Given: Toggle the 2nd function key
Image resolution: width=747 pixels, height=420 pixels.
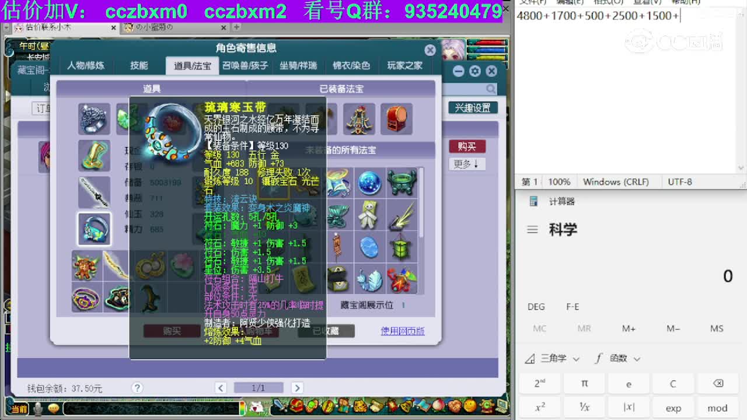Looking at the screenshot, I should [x=540, y=383].
